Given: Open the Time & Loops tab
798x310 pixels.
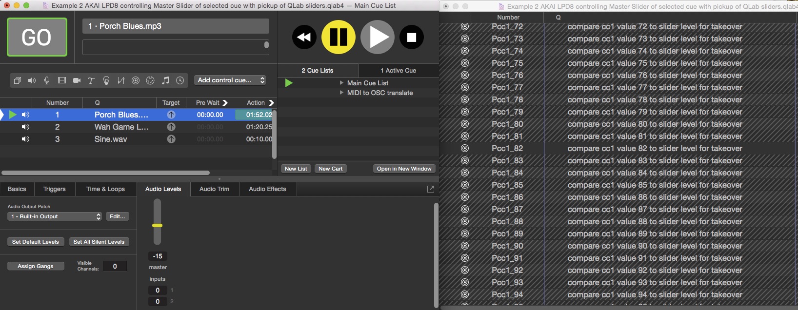Looking at the screenshot, I should (x=105, y=189).
